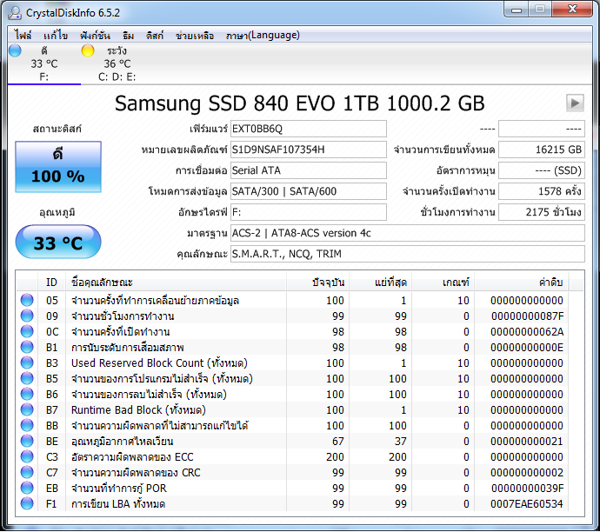
Task: Click the features field S.M.A.R.T., NCQ, TRIM
Action: point(408,254)
